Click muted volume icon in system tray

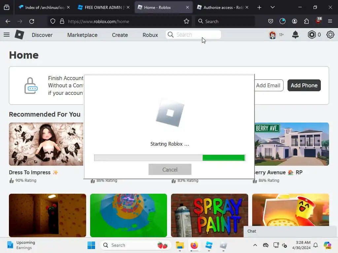point(285,245)
